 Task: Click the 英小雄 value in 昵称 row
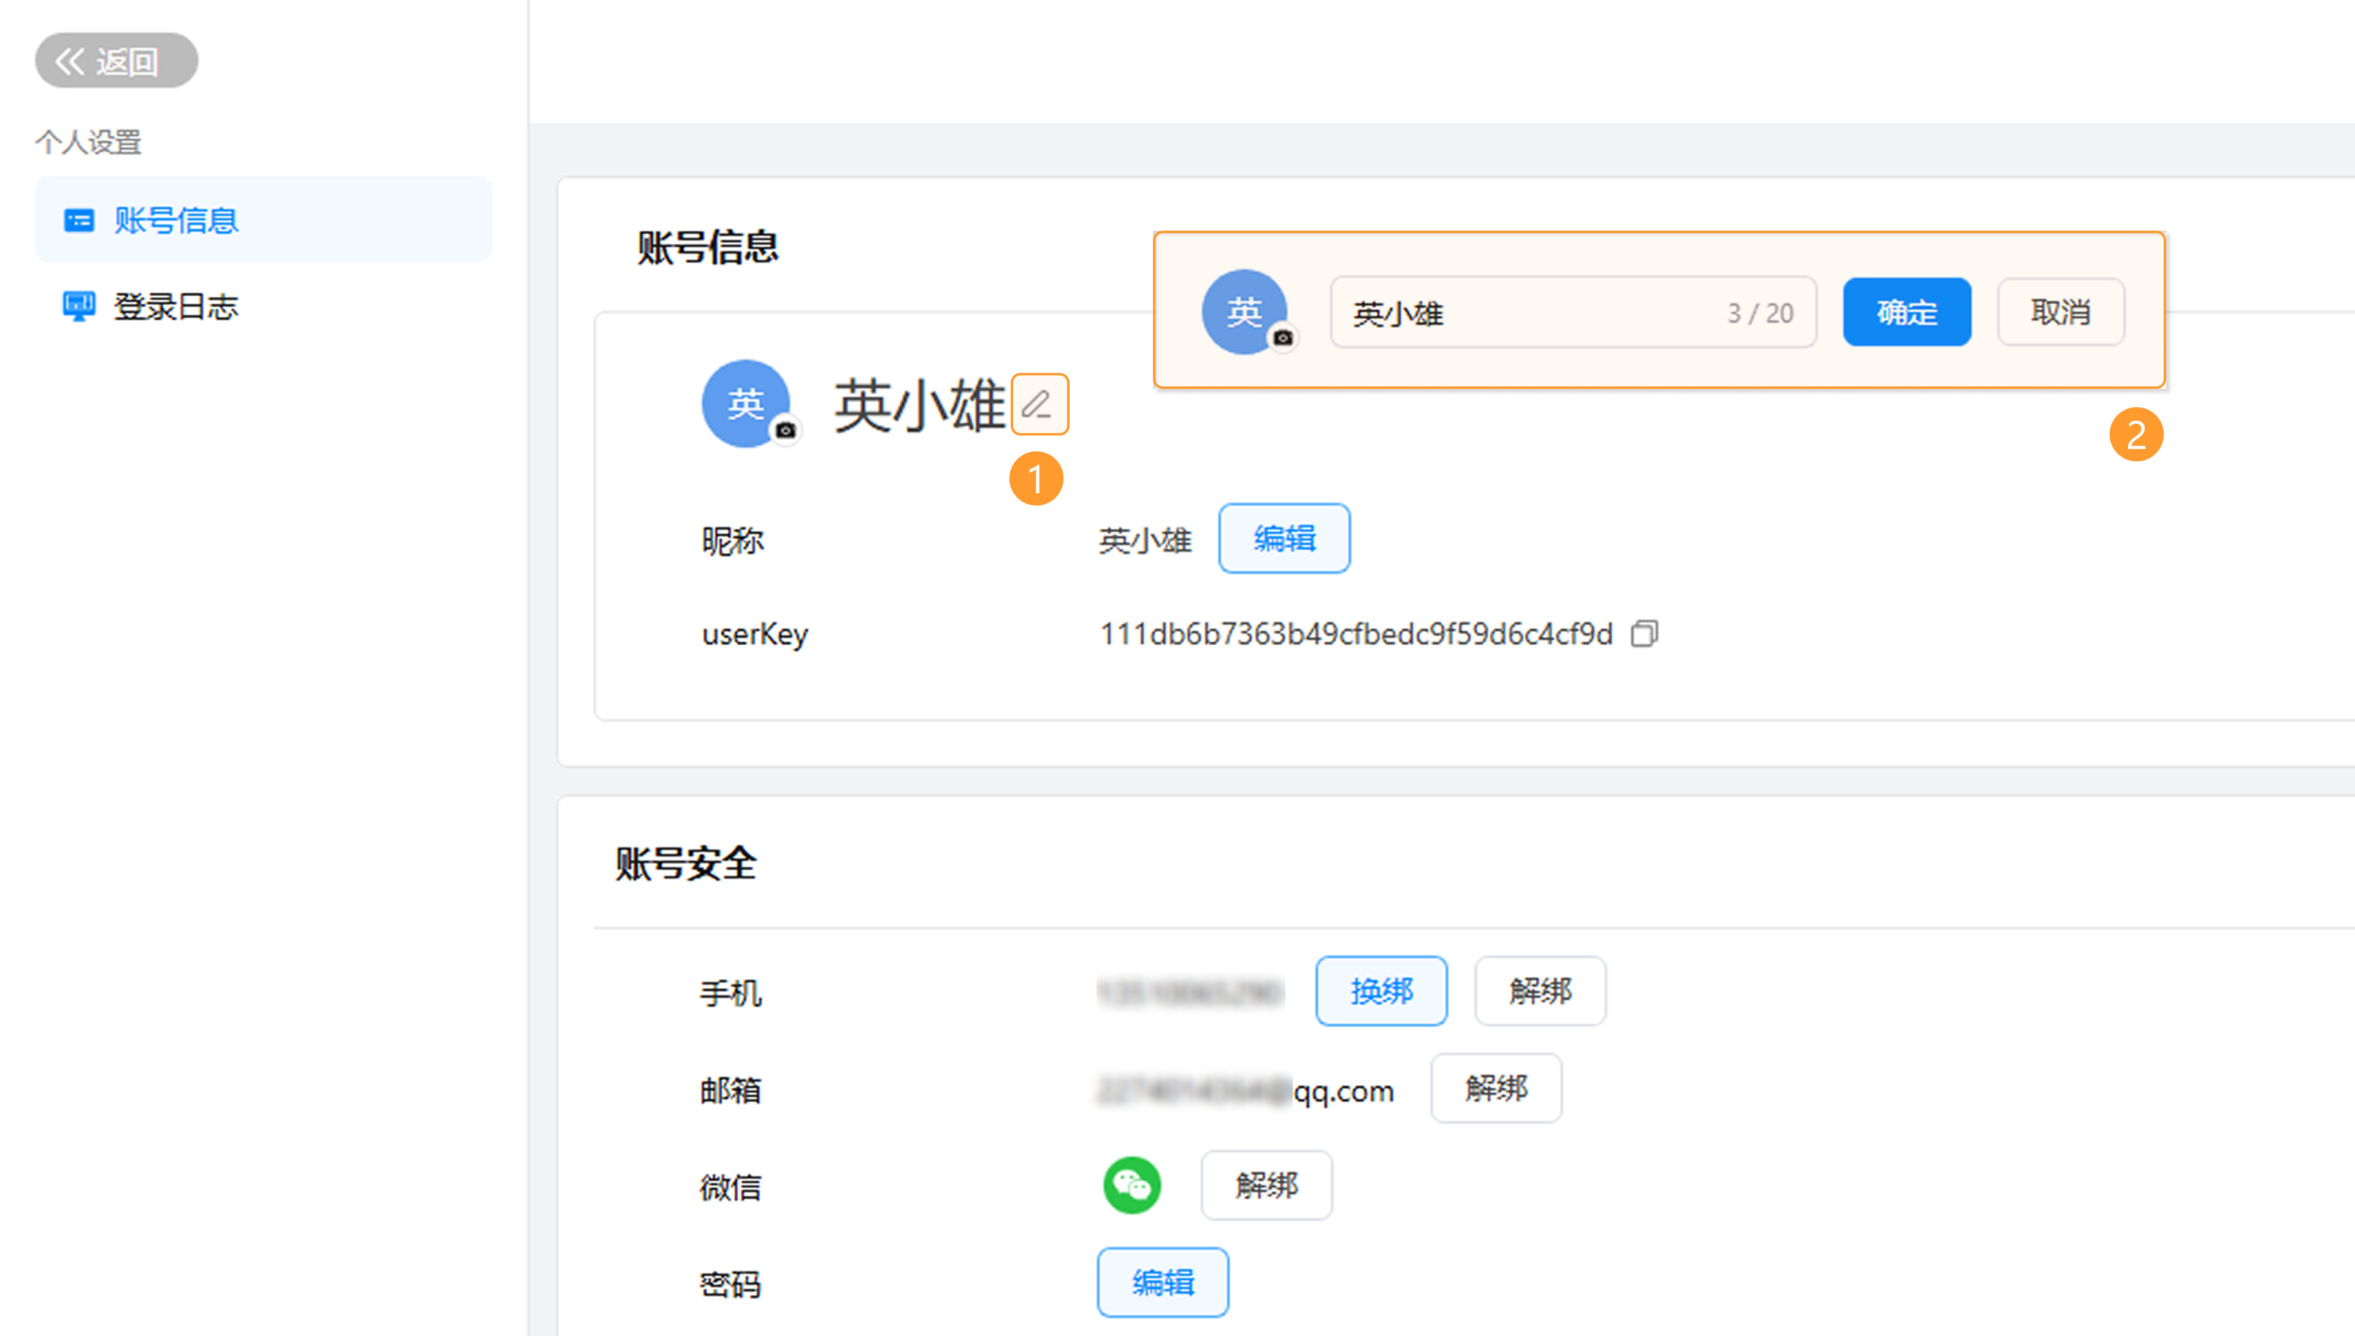point(1145,540)
